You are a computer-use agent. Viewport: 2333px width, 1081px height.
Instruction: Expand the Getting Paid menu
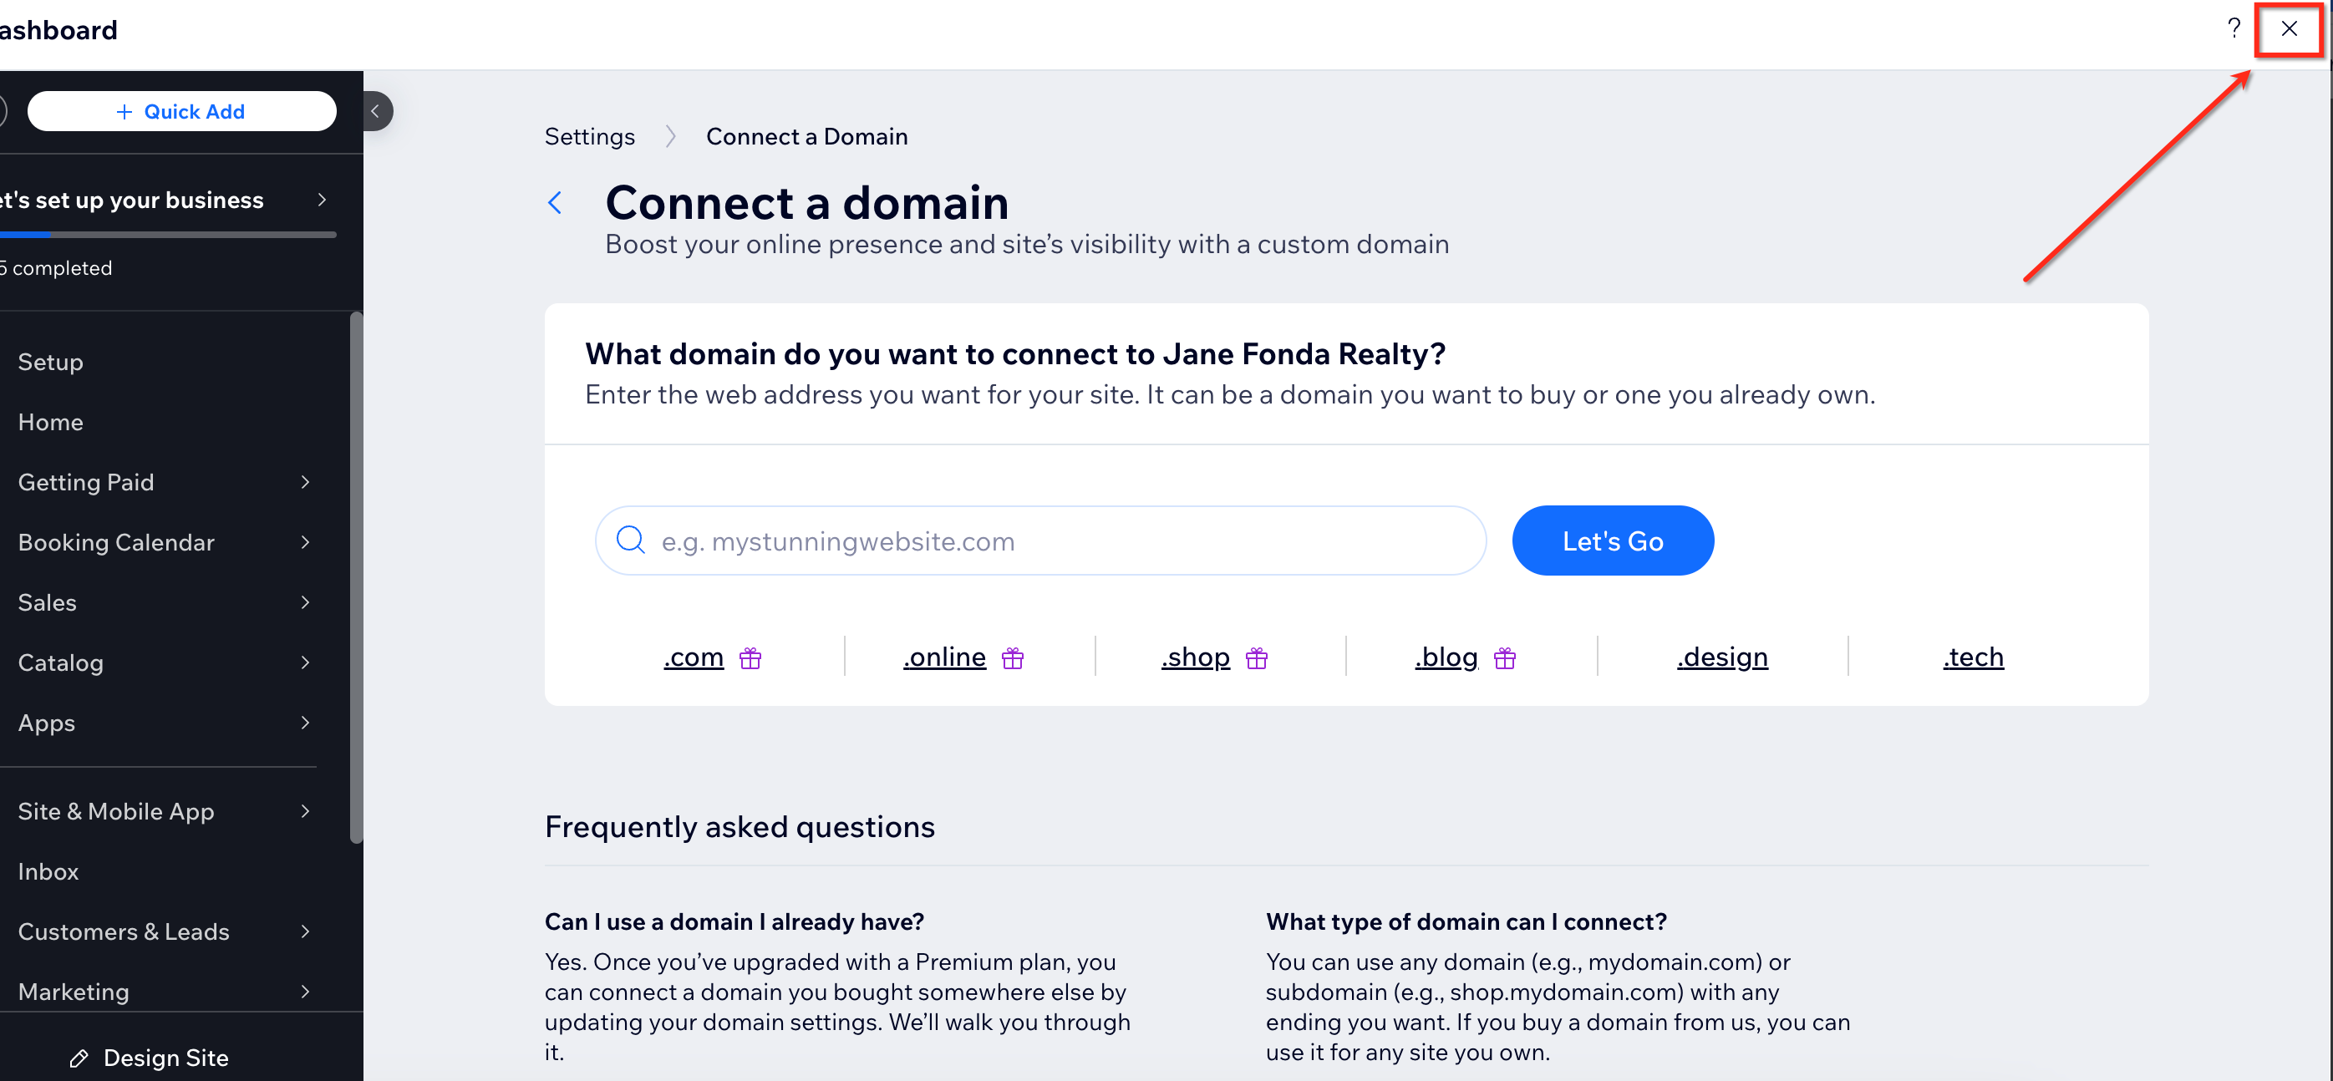(163, 482)
